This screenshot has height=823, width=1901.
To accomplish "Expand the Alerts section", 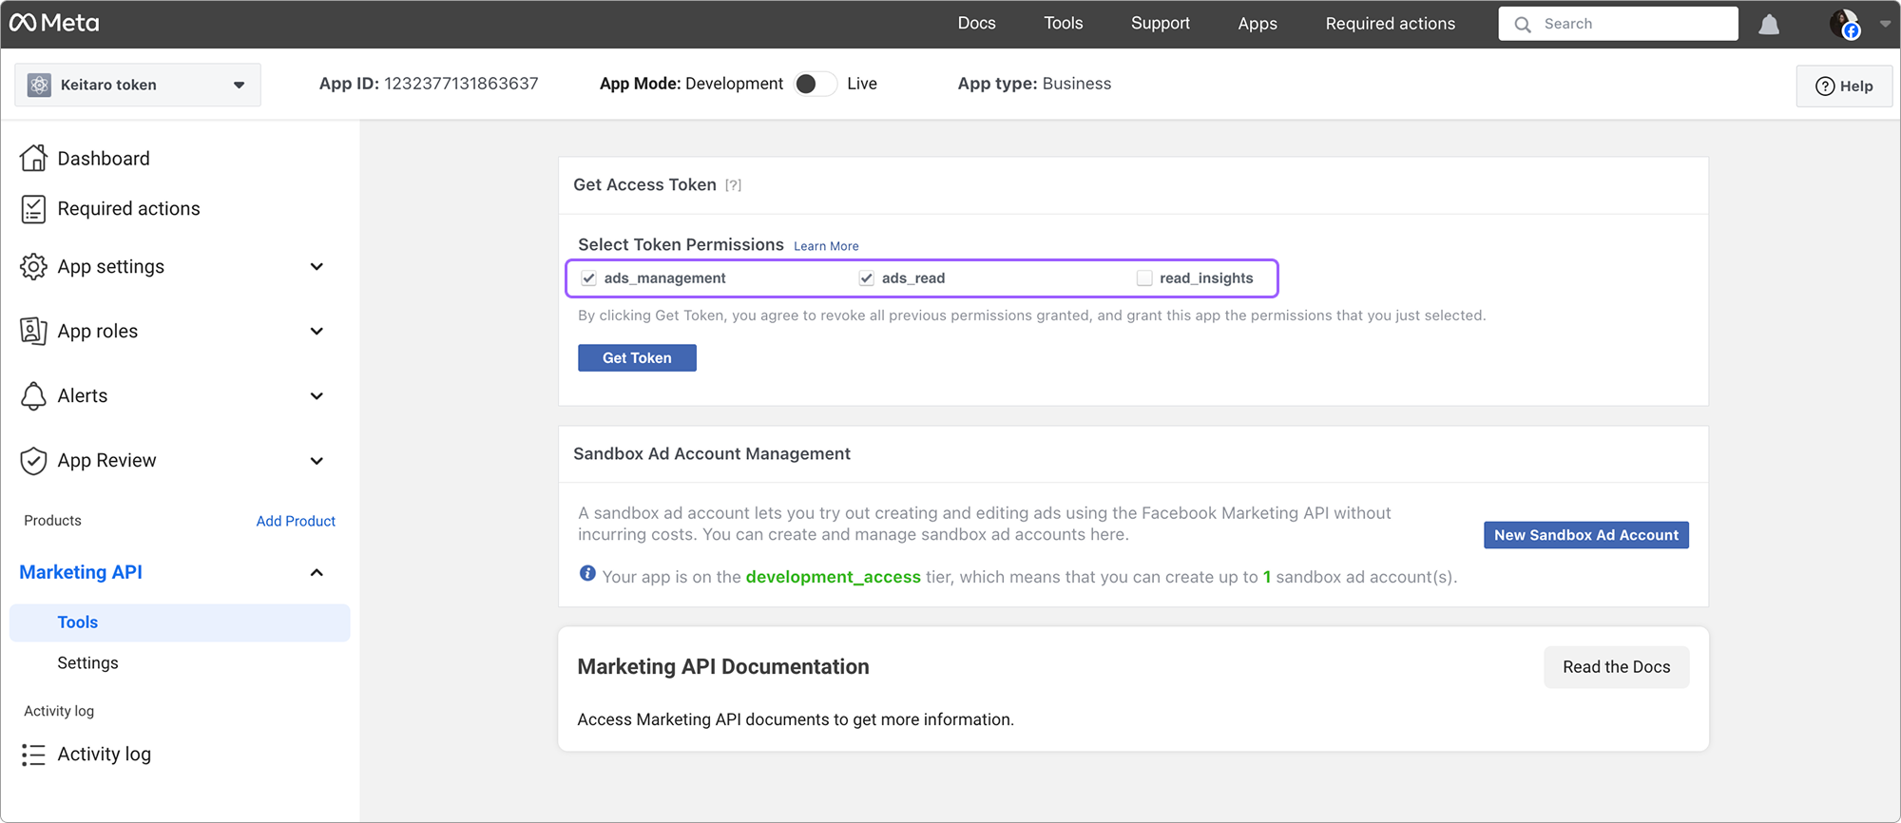I will (x=317, y=396).
